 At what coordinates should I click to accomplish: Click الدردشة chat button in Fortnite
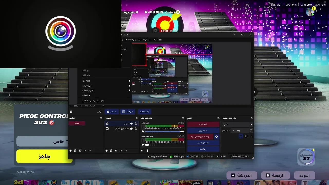click(242, 175)
